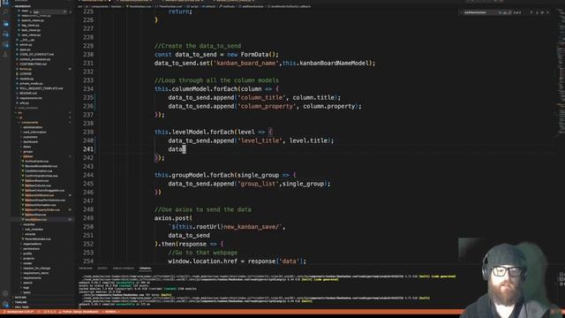The image size is (565, 318).
Task: Click 'level_title' string on line 240
Action: 260,140
